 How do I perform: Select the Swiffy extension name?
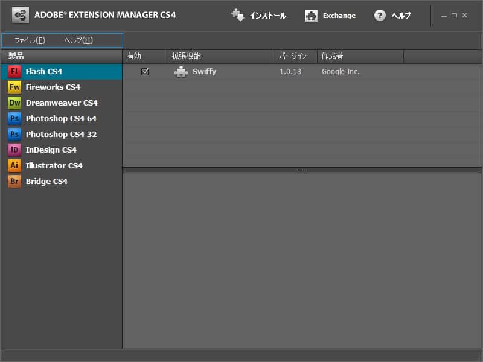204,72
